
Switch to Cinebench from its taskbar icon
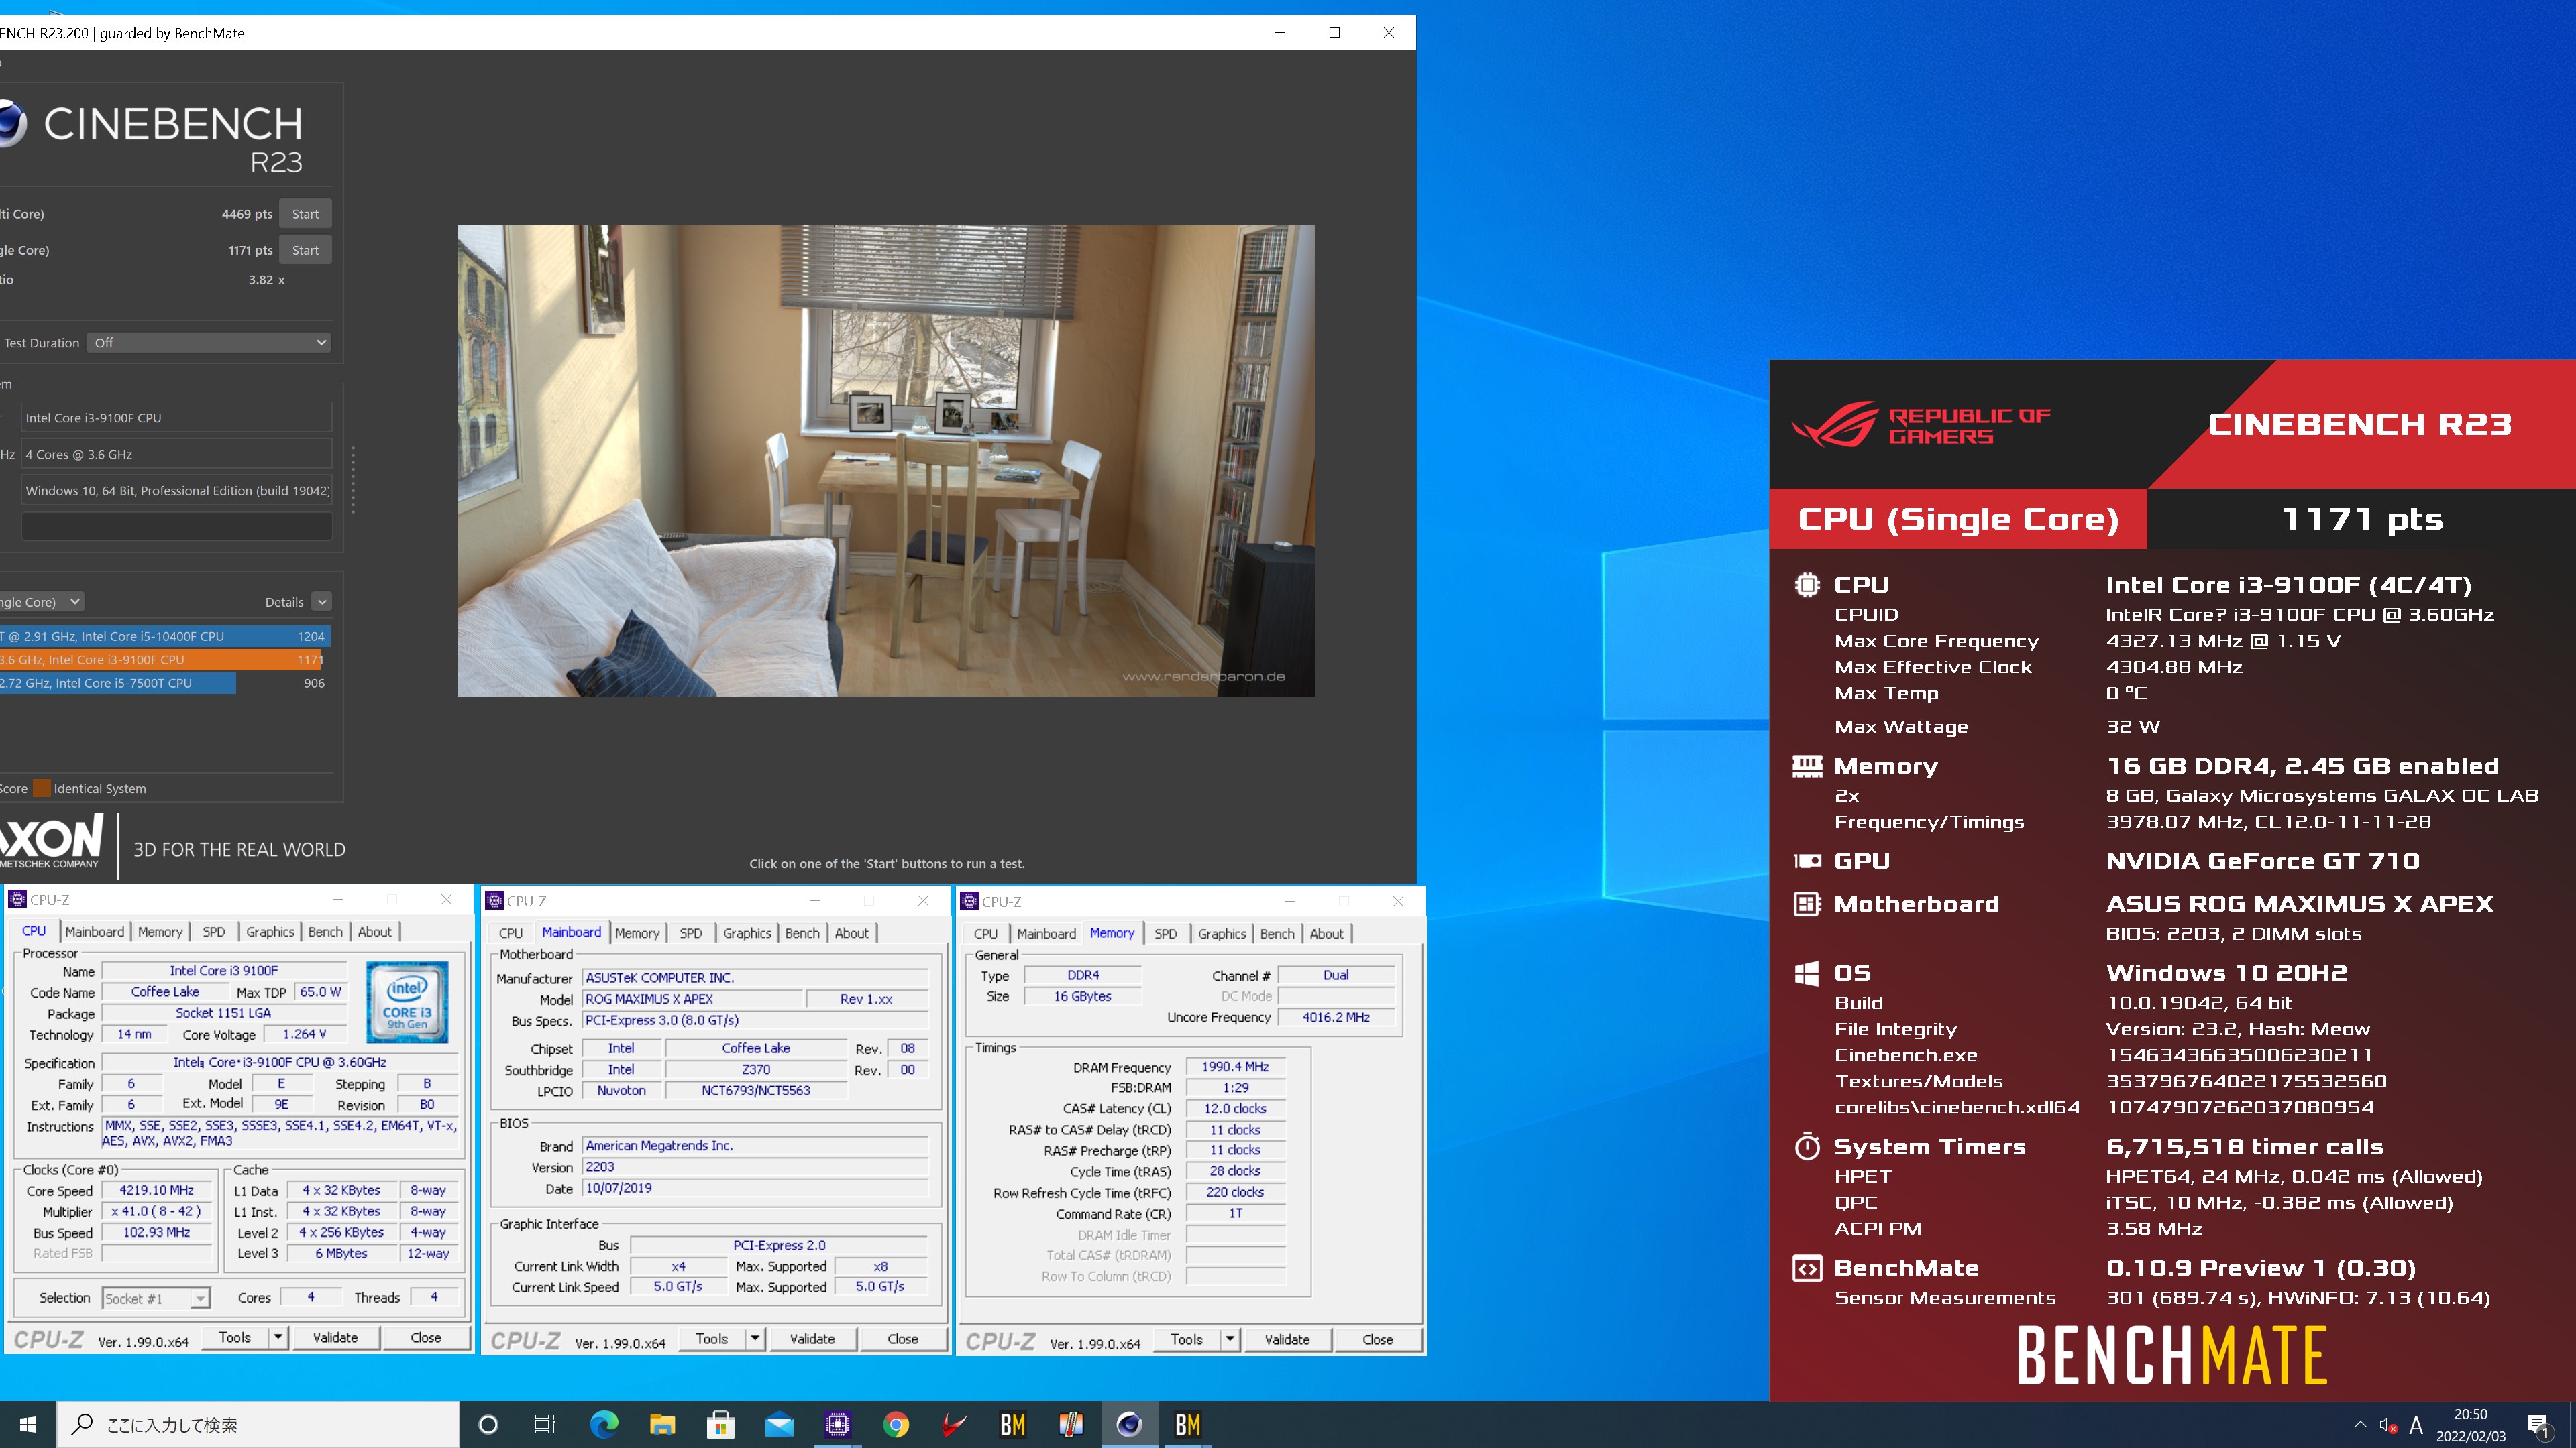pyautogui.click(x=1129, y=1424)
